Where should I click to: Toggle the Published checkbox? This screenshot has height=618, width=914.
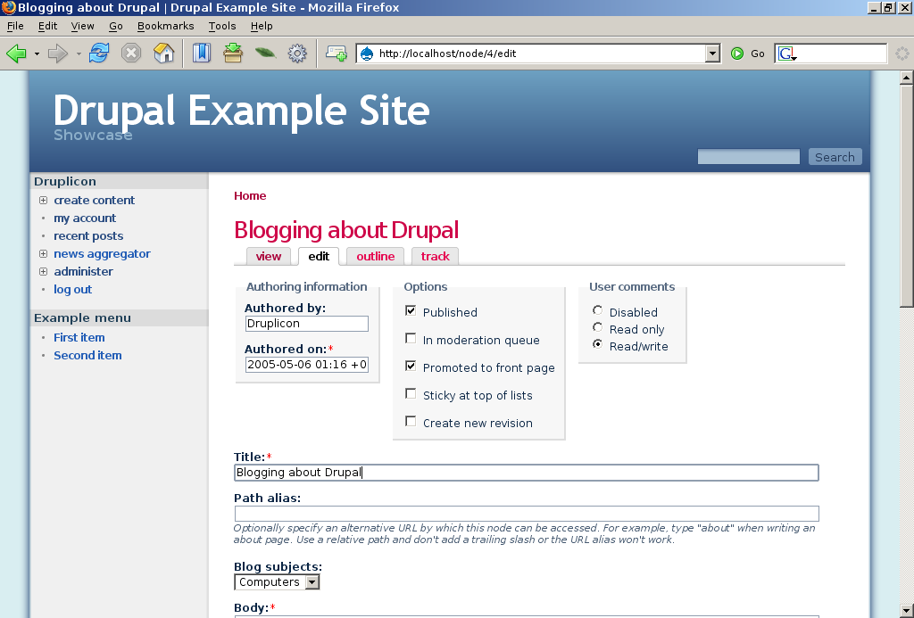point(411,311)
